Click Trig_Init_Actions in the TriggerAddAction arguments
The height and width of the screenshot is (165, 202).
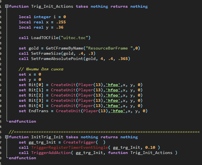tap(151, 153)
